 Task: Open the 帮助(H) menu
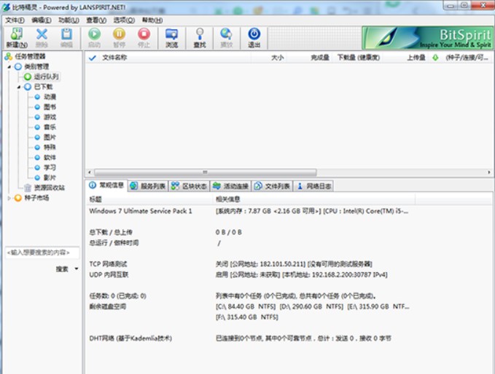152,20
